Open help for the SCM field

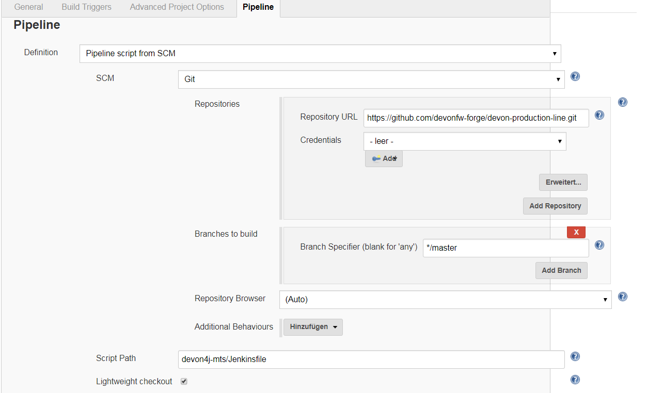pyautogui.click(x=575, y=77)
